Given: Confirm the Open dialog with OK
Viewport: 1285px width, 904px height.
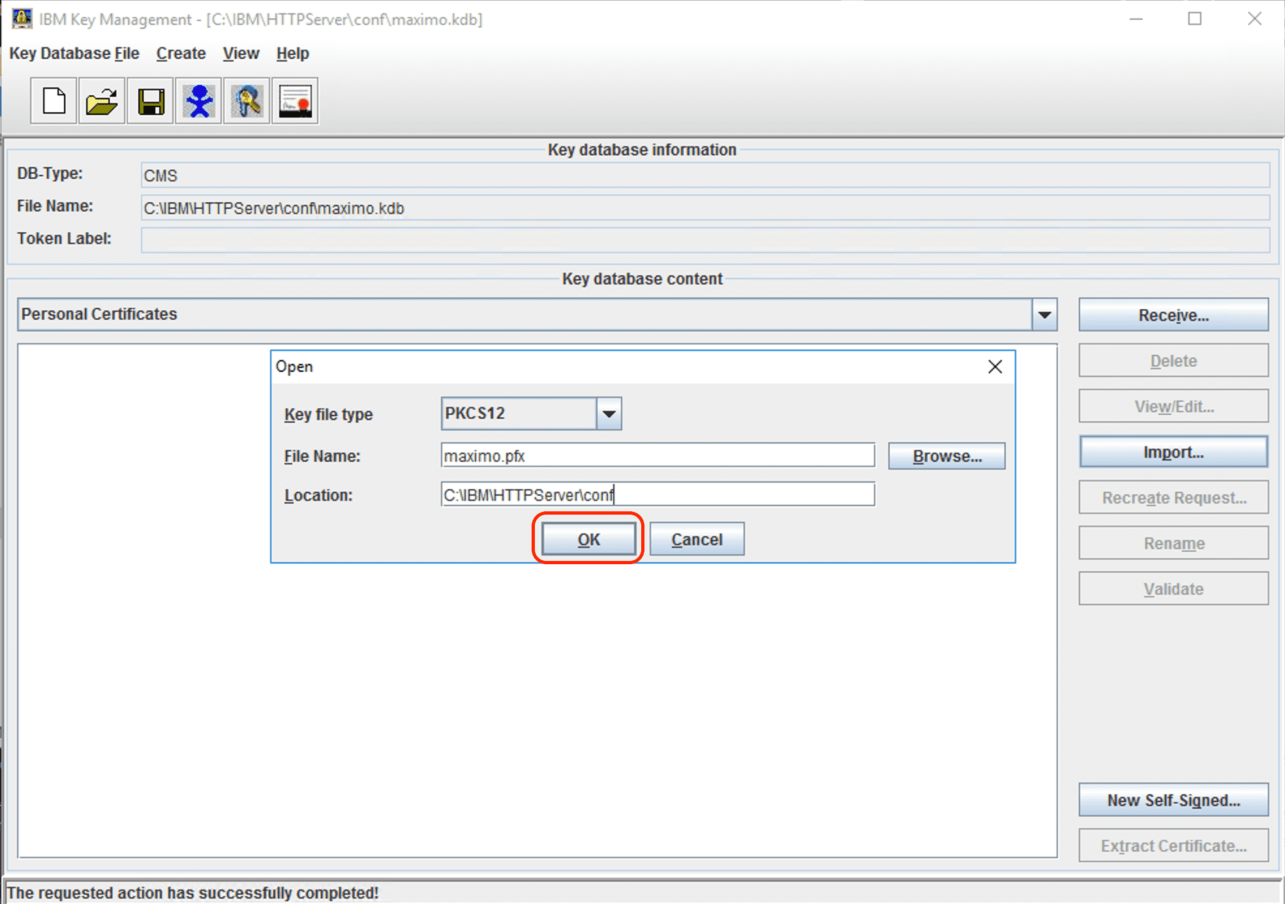Looking at the screenshot, I should coord(588,539).
